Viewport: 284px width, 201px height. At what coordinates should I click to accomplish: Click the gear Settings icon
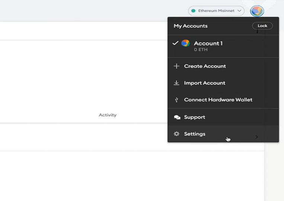[x=176, y=134]
